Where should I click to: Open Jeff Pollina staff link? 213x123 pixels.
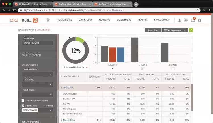69,87
